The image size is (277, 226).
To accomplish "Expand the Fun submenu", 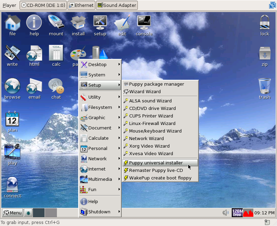I will (x=100, y=189).
